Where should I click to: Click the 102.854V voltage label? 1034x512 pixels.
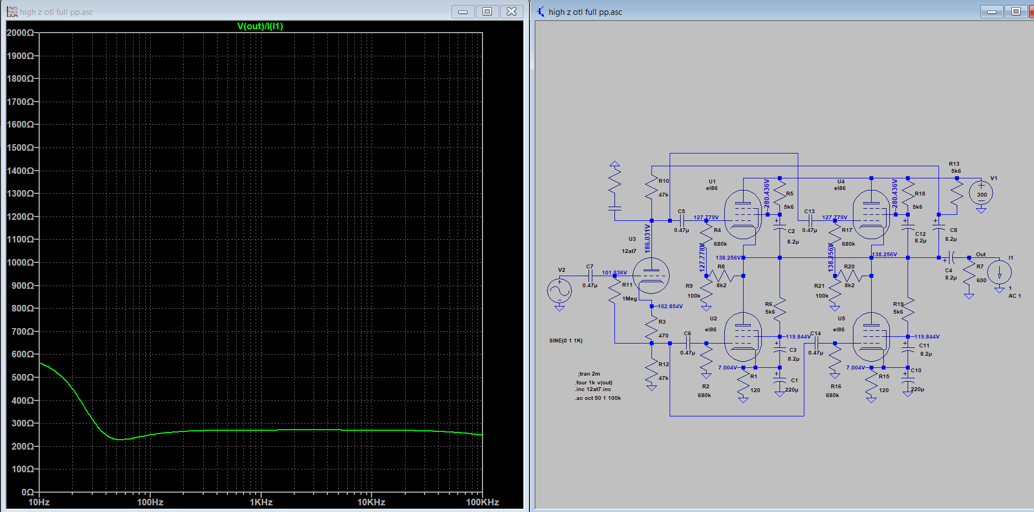(x=670, y=306)
